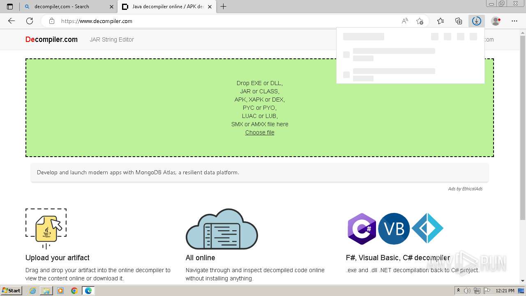Select the 'All online' heading
526x296 pixels.
click(201, 258)
